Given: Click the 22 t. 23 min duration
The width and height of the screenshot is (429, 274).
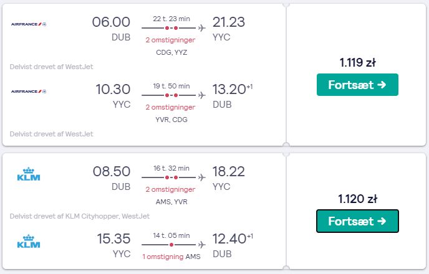Looking at the screenshot, I should (x=171, y=19).
